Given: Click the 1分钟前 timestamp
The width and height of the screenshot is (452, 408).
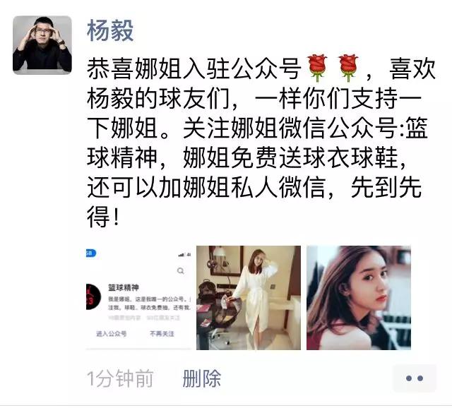Looking at the screenshot, I should [120, 378].
